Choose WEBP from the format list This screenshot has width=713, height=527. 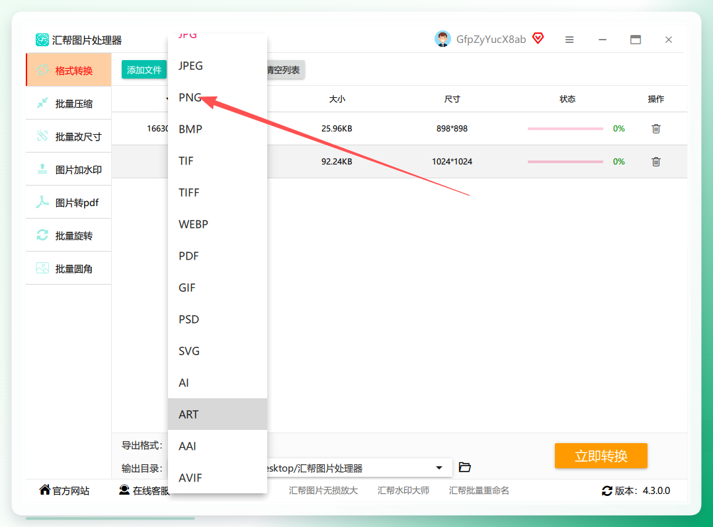point(218,225)
